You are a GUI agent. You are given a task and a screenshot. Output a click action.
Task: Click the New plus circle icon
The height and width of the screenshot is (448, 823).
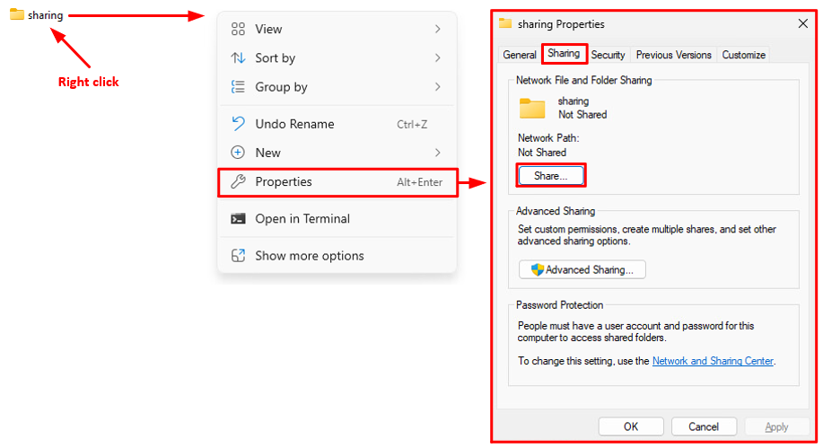click(238, 153)
